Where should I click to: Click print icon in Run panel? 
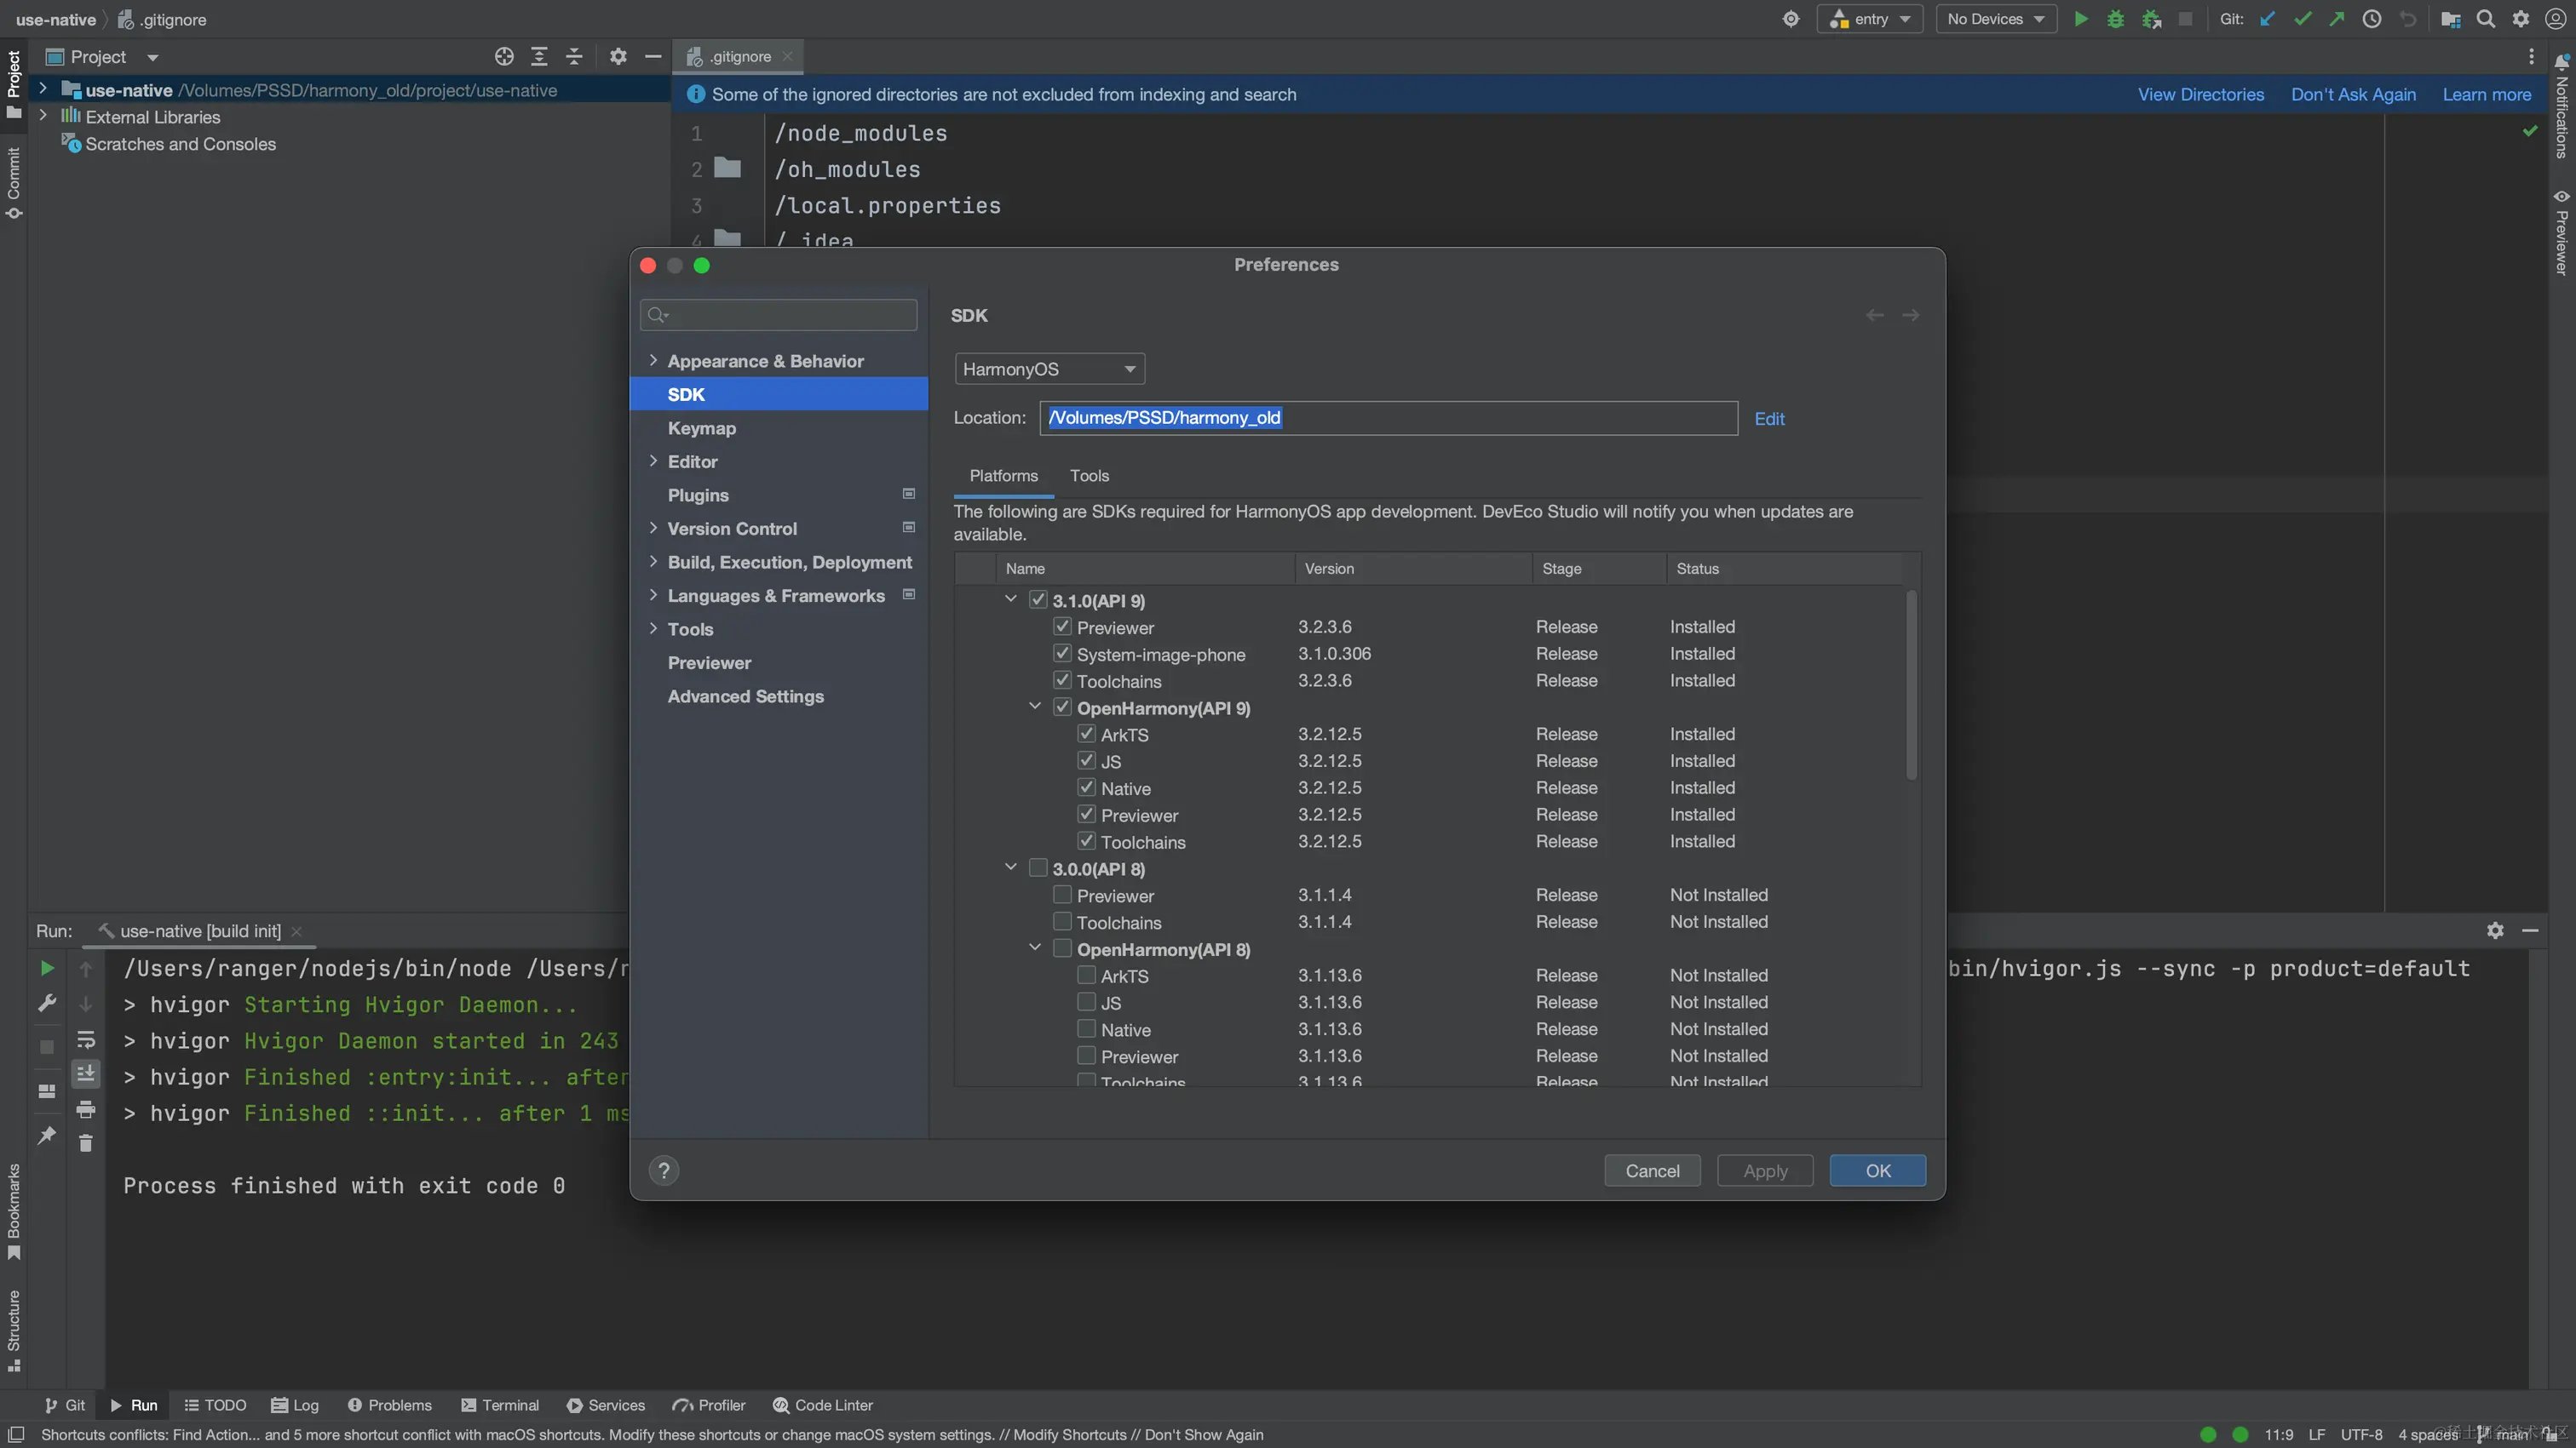86,1109
